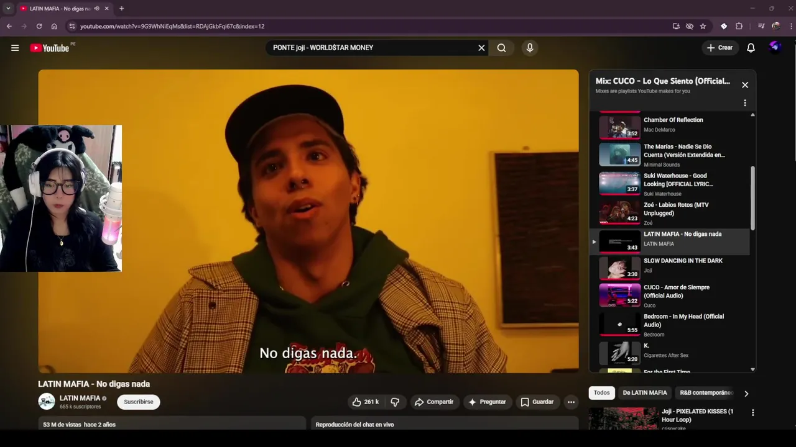
Task: Open browser media controls icon
Action: [x=761, y=26]
